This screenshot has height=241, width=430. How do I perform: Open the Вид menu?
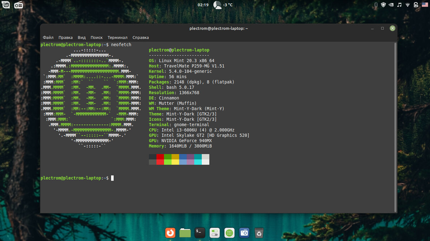click(x=82, y=37)
